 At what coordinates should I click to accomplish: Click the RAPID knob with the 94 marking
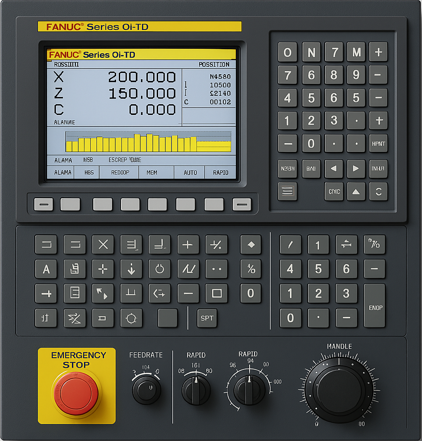coord(249,390)
